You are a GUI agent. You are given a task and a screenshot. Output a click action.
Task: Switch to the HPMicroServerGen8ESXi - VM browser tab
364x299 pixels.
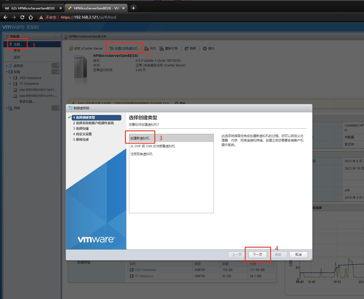point(96,8)
